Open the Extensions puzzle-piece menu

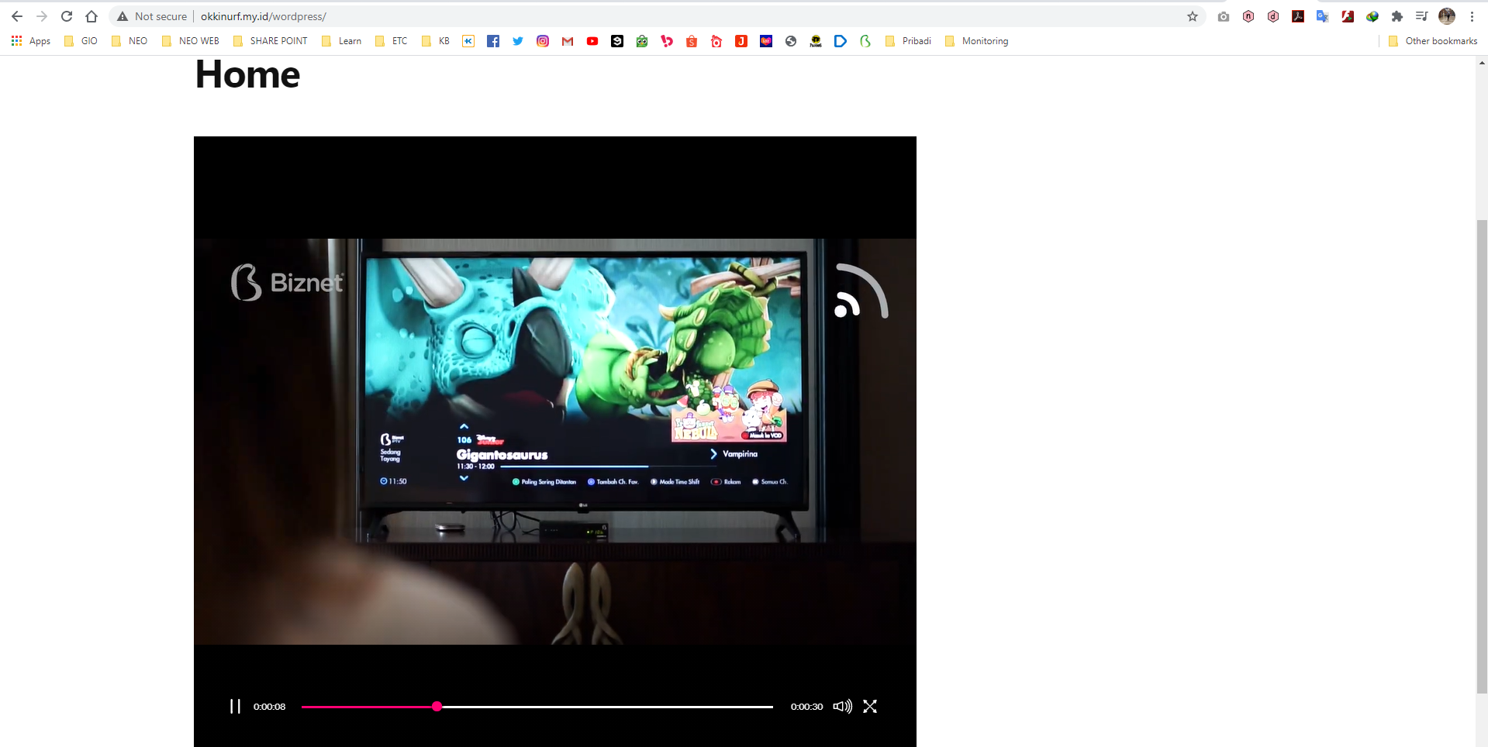tap(1397, 16)
